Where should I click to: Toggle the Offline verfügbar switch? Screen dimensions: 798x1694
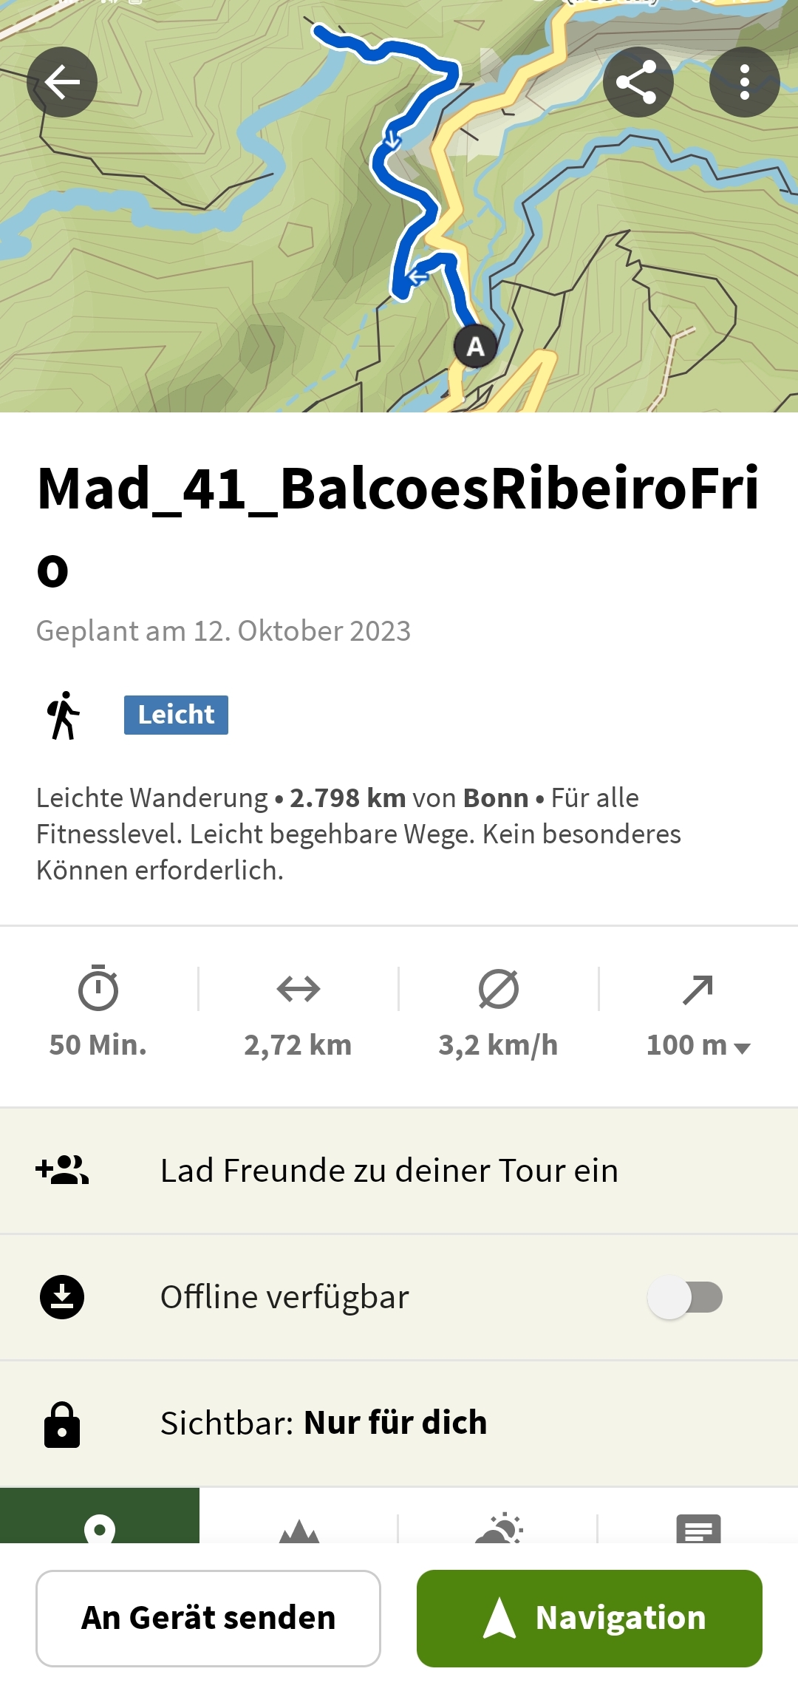(x=685, y=1297)
